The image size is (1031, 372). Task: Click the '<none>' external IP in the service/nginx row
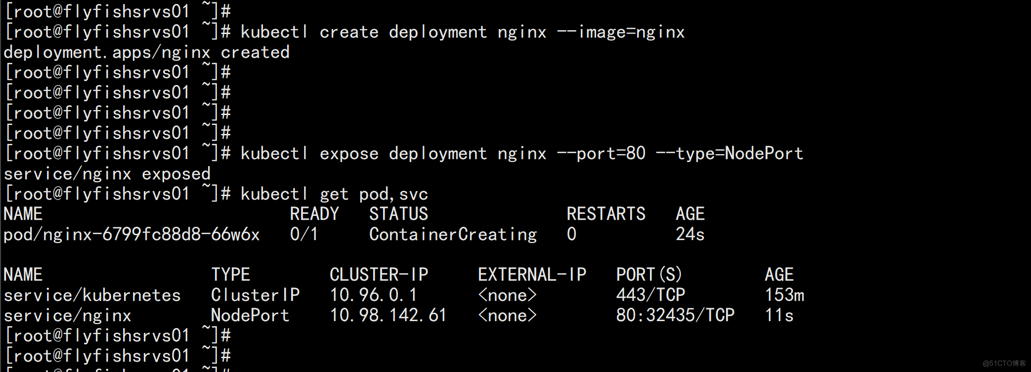pyautogui.click(x=508, y=316)
